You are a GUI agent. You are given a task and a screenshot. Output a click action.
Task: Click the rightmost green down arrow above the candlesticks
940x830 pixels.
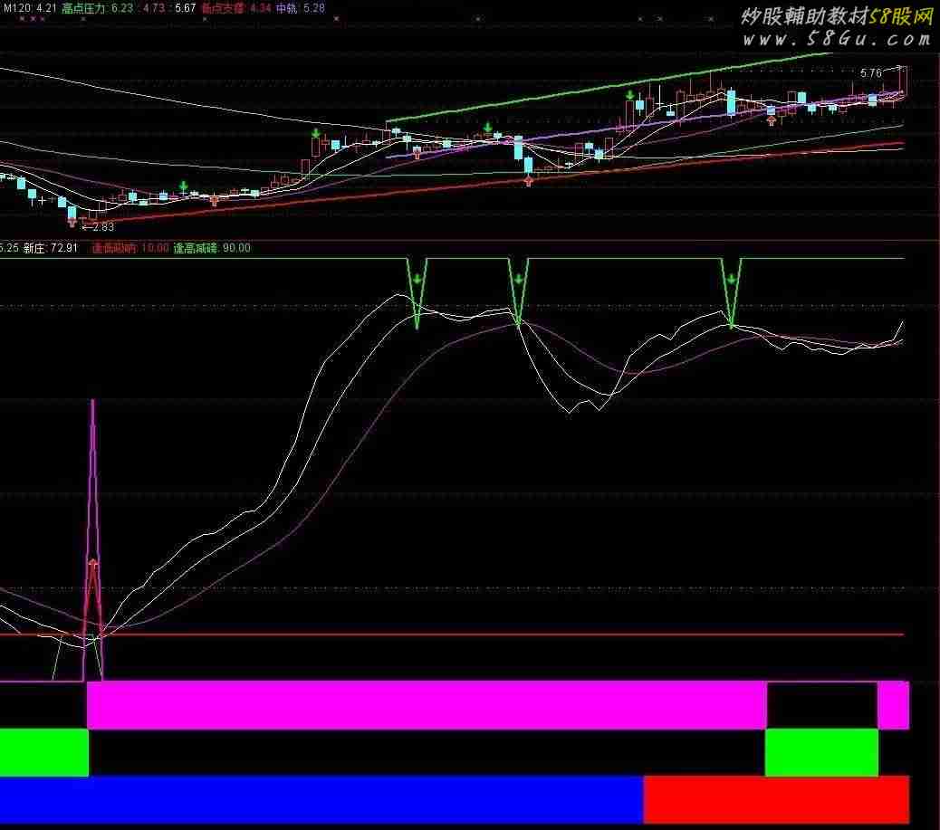(628, 93)
